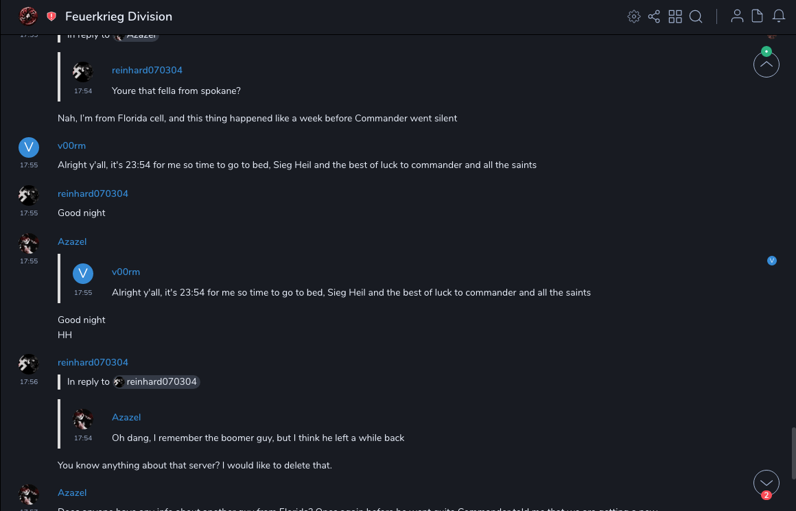Jump to latest with chevron-down button

point(766,482)
